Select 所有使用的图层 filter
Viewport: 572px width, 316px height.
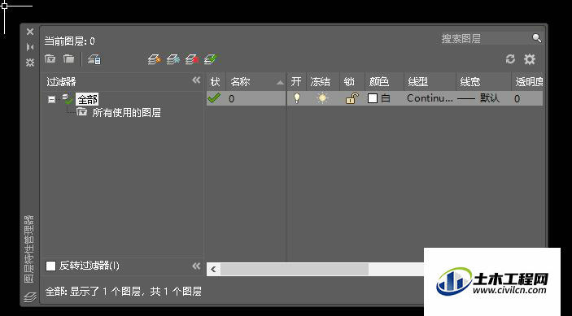126,112
